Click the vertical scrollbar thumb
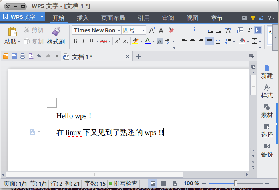 click(253, 85)
